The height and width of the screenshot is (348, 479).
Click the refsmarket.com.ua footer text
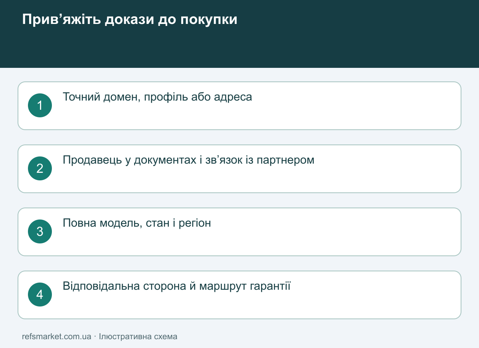(57, 336)
